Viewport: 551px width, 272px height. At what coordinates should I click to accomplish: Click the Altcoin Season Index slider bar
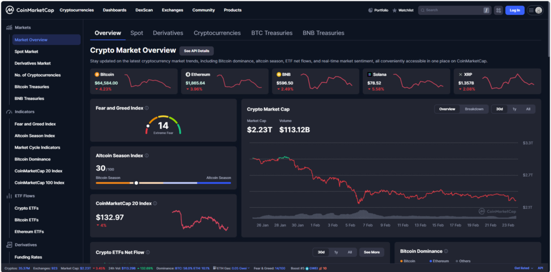pyautogui.click(x=163, y=183)
